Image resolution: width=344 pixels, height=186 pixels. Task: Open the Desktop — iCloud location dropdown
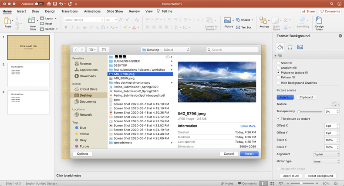click(165, 50)
